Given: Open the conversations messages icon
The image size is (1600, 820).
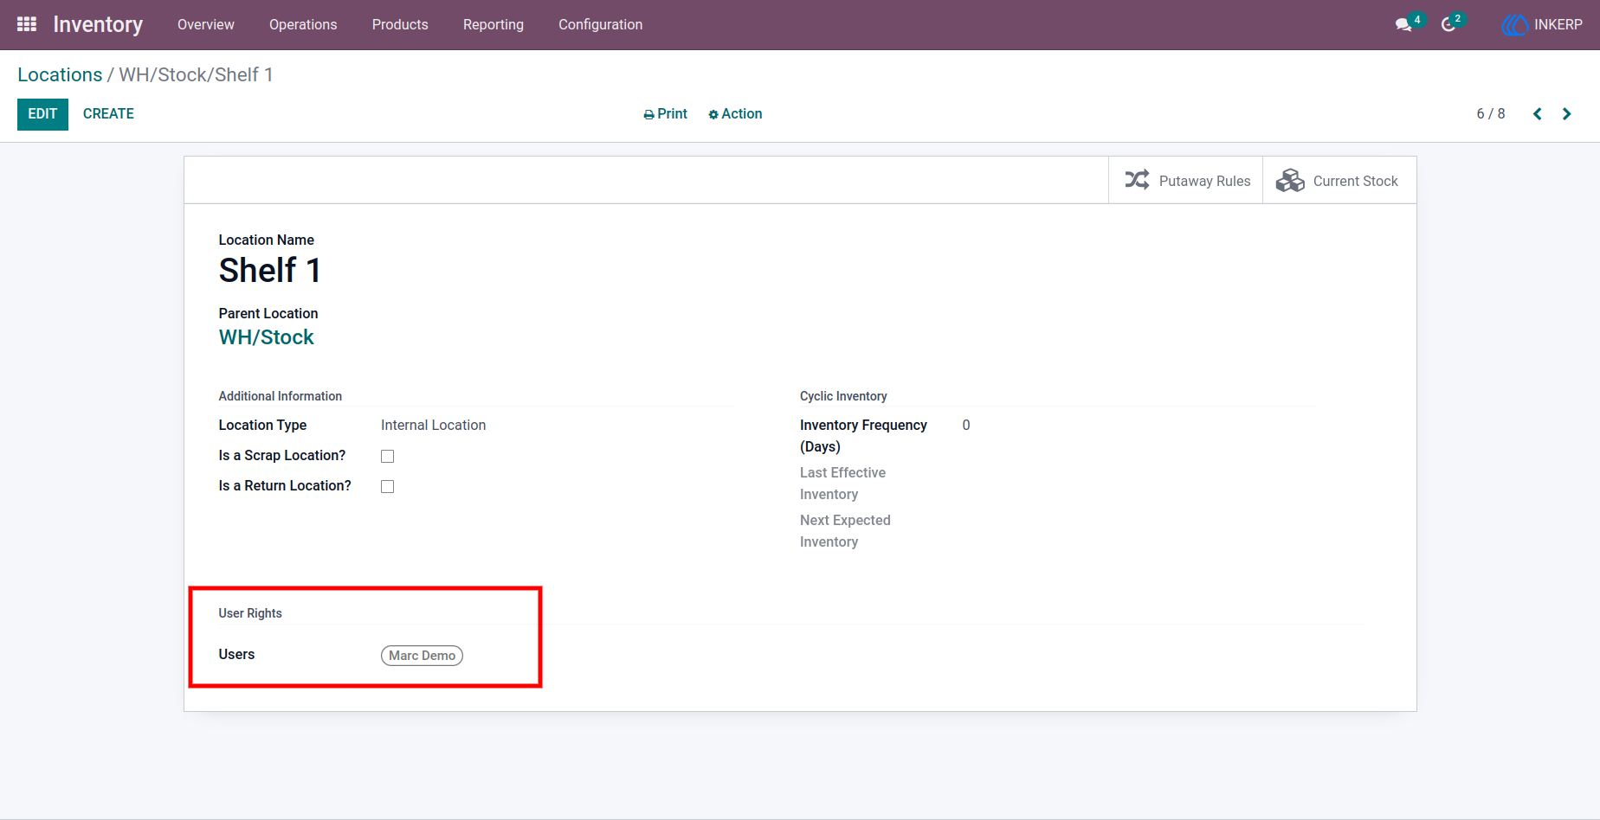Looking at the screenshot, I should click(x=1403, y=25).
